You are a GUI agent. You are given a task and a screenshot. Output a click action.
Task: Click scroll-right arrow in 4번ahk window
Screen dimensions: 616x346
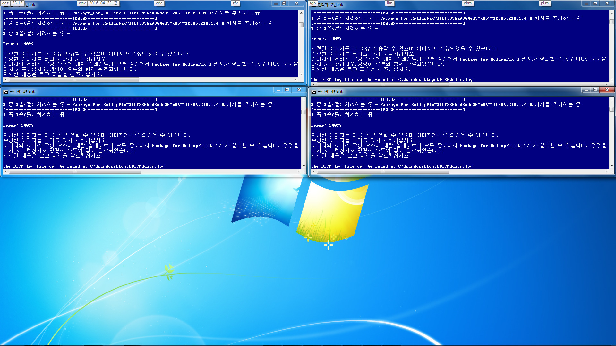tap(606, 171)
